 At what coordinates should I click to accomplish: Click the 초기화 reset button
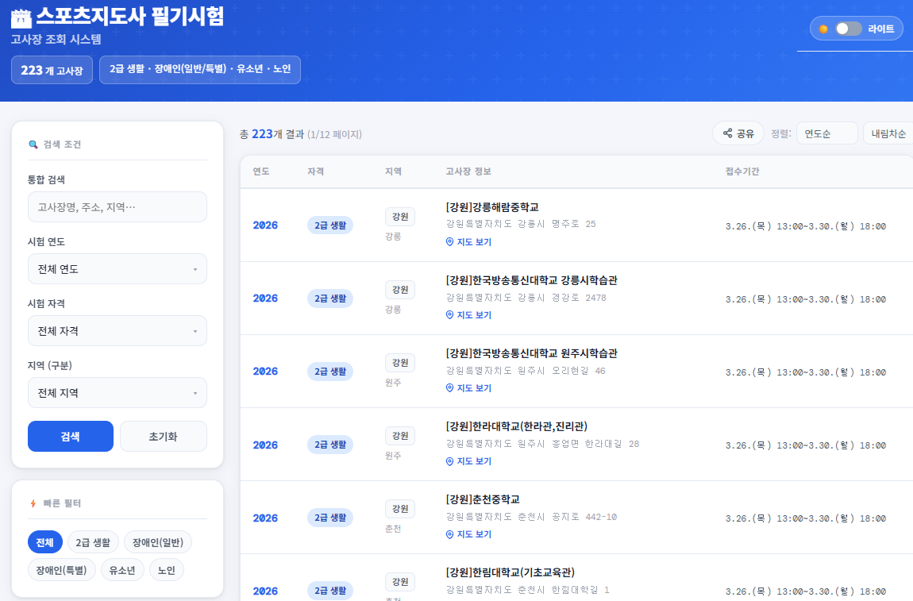163,437
